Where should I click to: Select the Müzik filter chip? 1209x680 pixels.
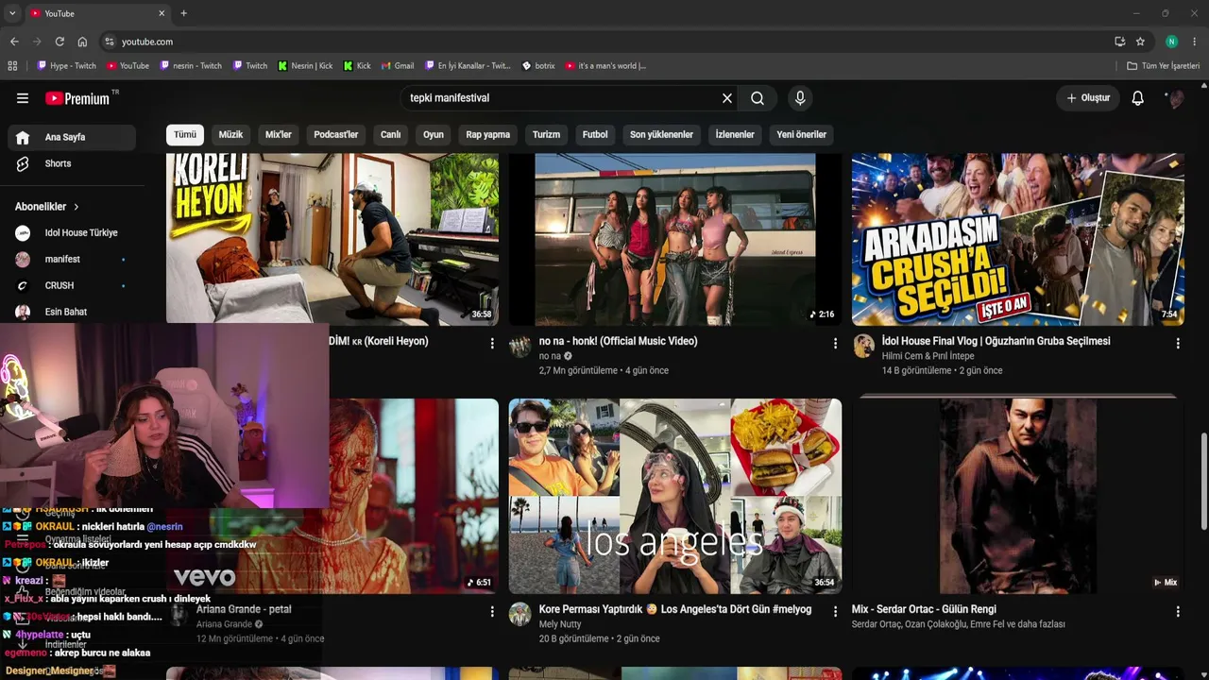point(231,134)
